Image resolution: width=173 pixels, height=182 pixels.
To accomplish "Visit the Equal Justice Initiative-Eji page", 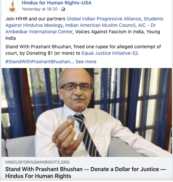I will point(110,53).
